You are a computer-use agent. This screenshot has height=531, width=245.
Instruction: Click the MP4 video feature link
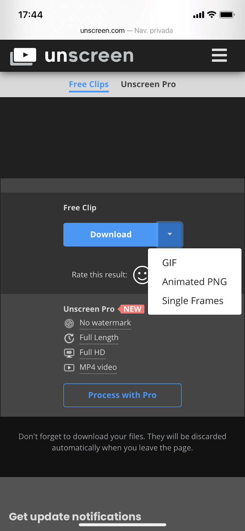pyautogui.click(x=98, y=367)
